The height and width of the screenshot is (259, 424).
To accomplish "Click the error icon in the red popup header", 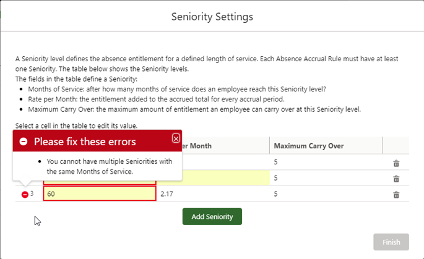I will pyautogui.click(x=24, y=142).
